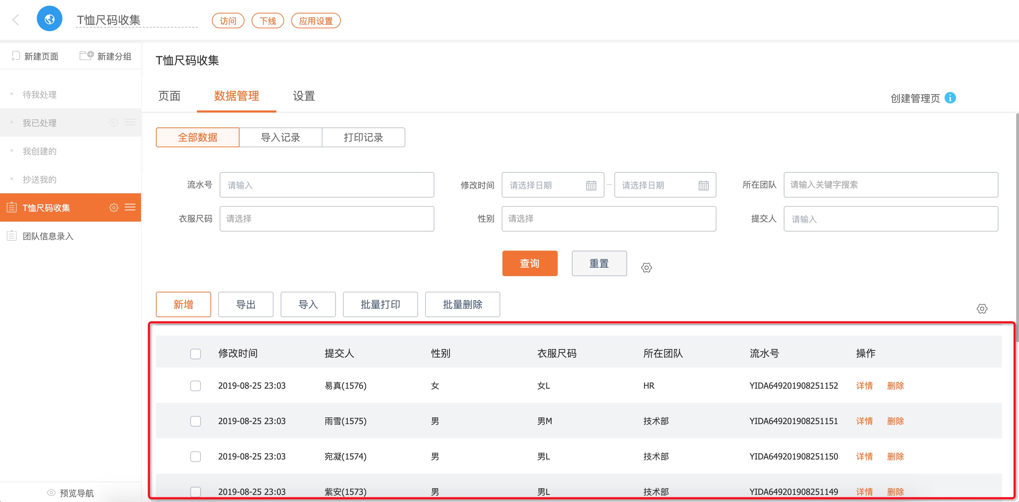Toggle the select-all checkbox in table header
The width and height of the screenshot is (1019, 502).
pyautogui.click(x=196, y=353)
